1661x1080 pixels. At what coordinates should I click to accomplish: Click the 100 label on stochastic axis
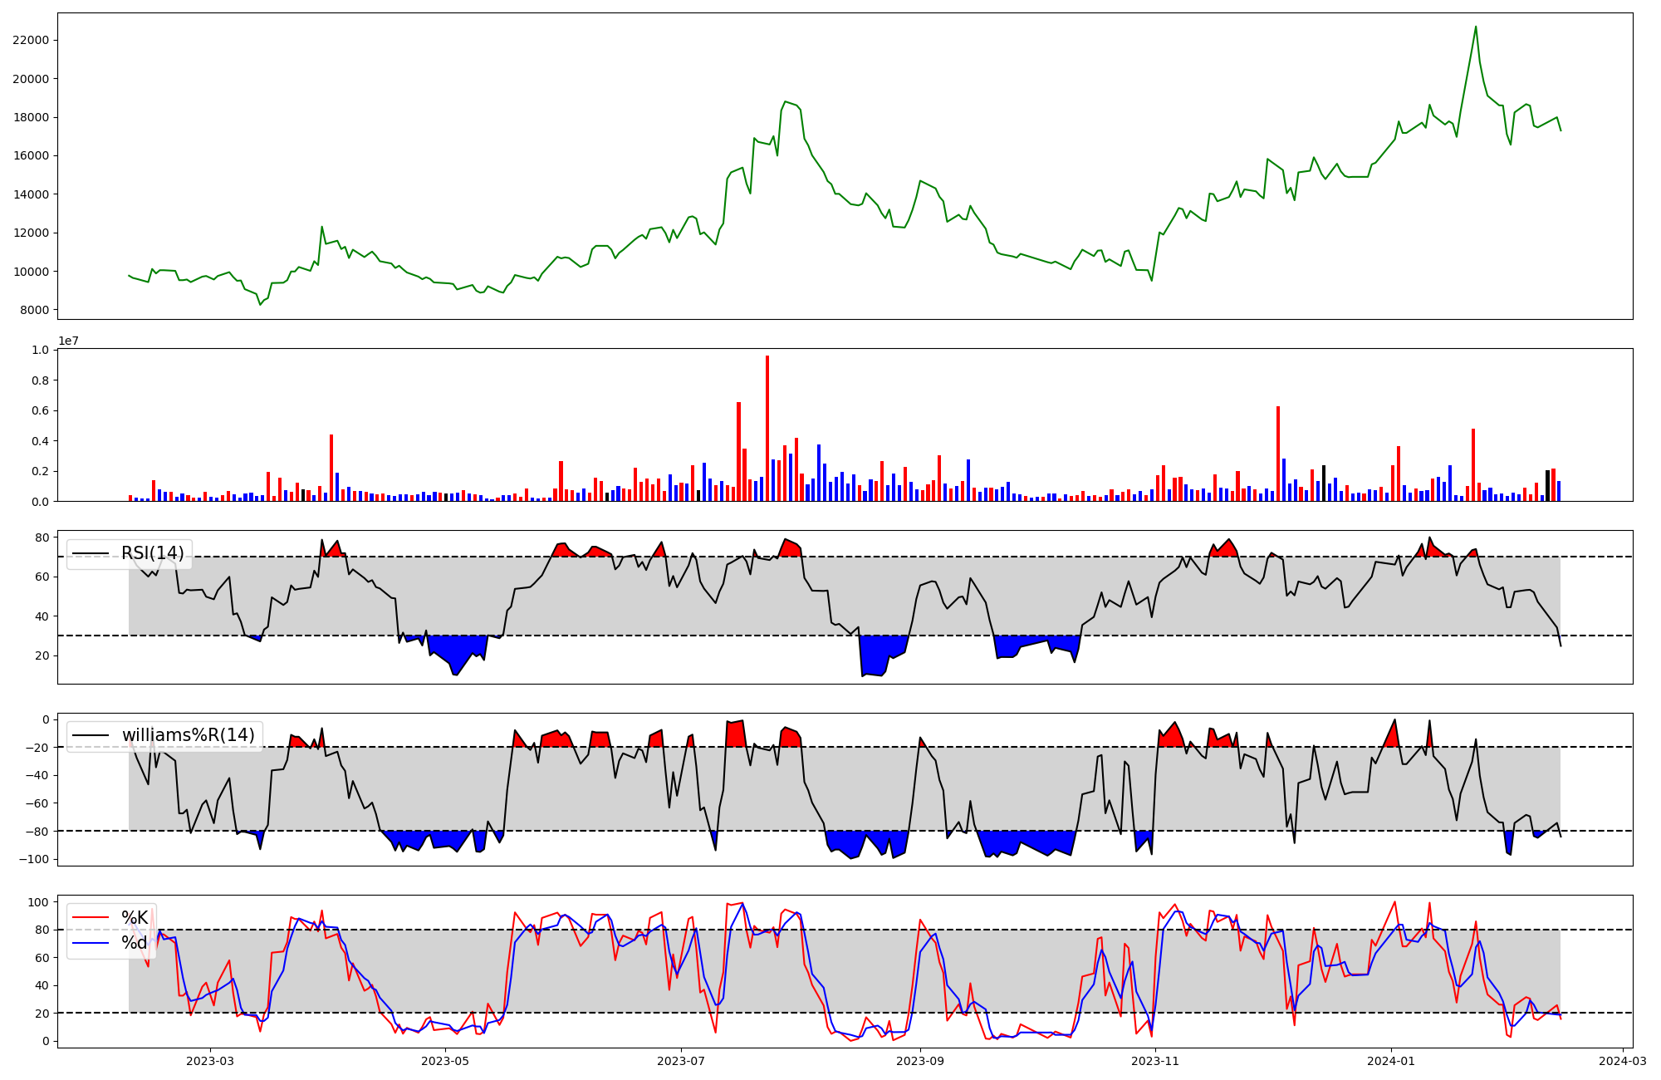pyautogui.click(x=38, y=902)
